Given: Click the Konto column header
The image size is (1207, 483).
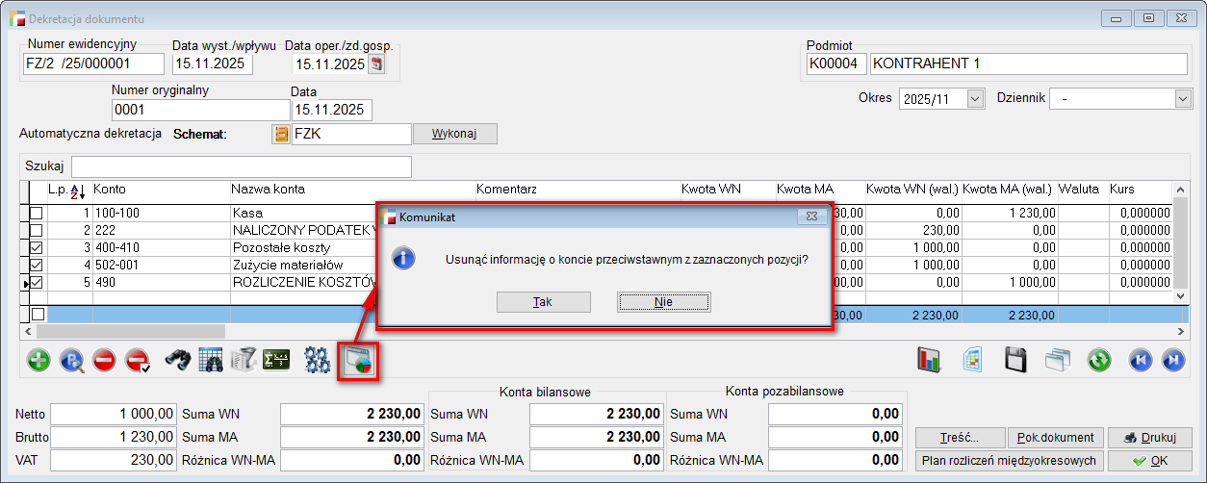Looking at the screenshot, I should click(110, 190).
